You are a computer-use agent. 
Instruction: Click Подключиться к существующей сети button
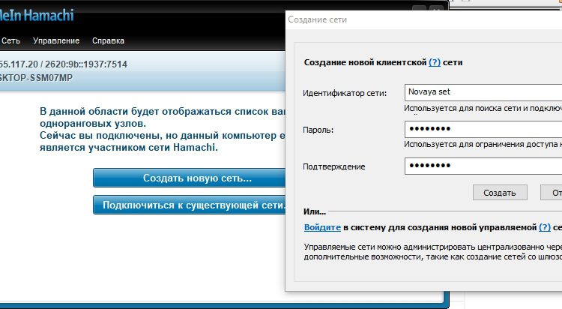point(190,205)
